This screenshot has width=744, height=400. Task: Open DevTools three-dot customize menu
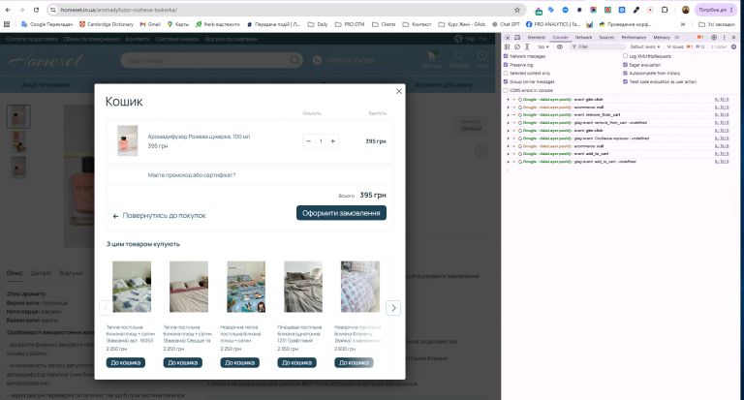pyautogui.click(x=724, y=37)
